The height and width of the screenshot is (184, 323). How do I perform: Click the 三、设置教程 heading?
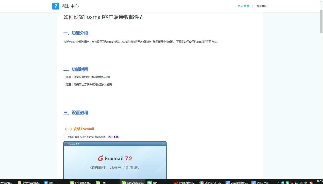coord(76,112)
